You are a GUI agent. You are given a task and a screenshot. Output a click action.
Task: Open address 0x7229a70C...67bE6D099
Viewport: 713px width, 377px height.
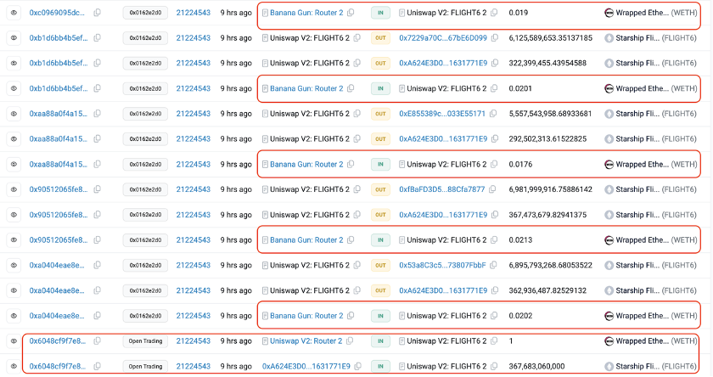click(443, 37)
